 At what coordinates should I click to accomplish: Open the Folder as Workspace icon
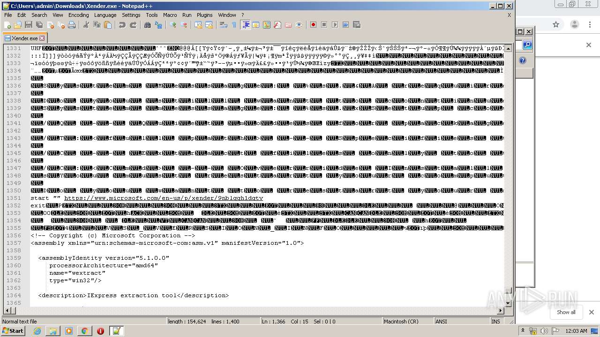point(288,25)
